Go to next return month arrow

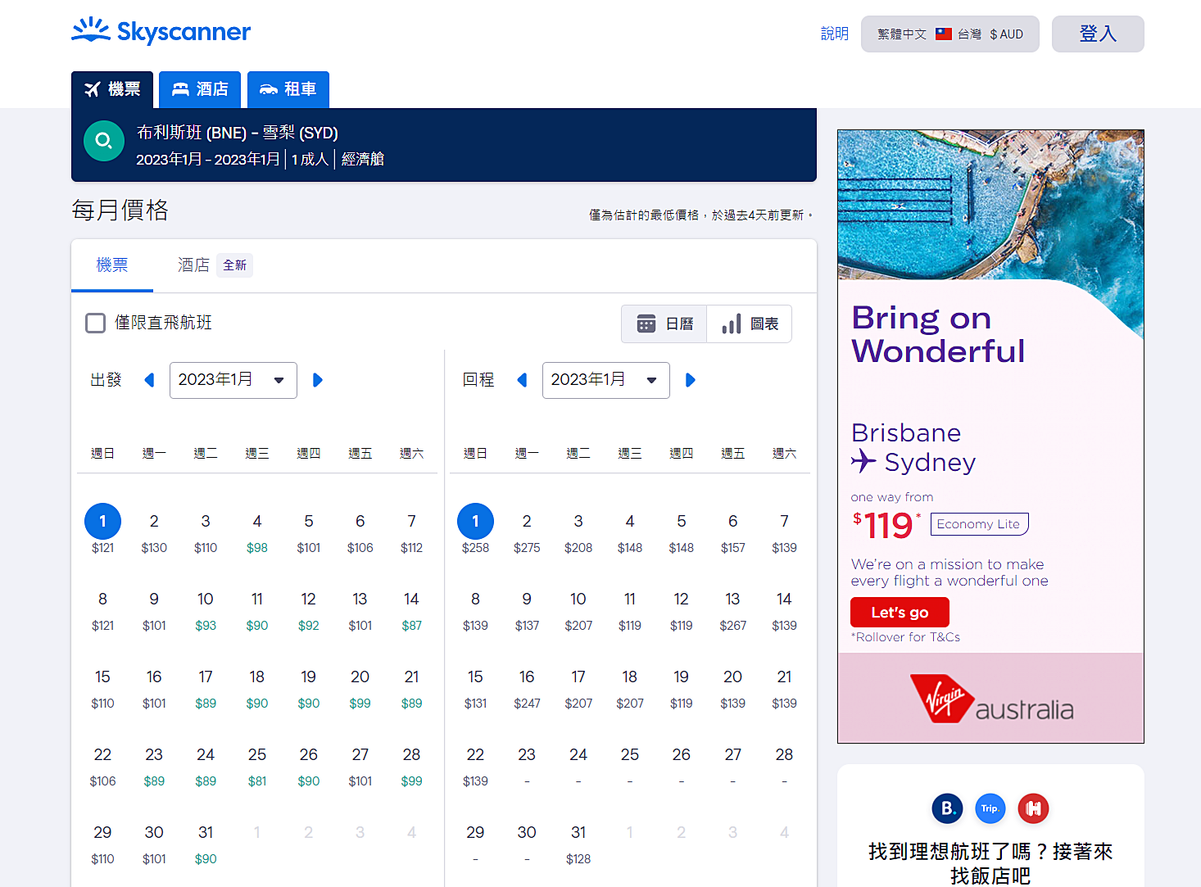coord(691,380)
